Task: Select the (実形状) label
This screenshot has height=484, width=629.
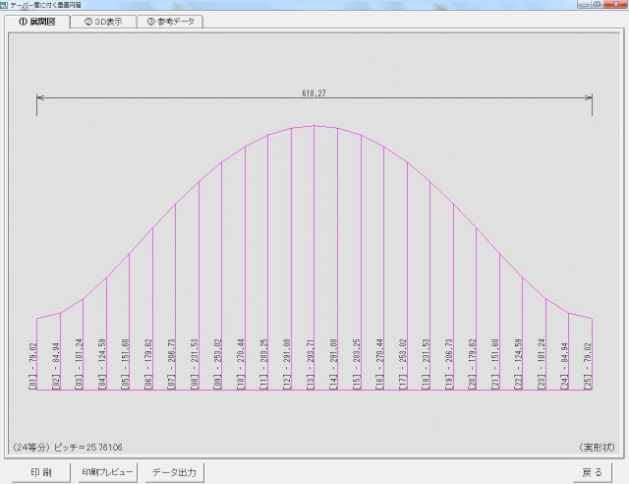Action: [x=597, y=447]
